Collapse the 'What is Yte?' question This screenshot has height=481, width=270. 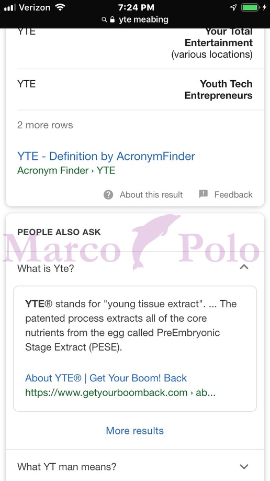point(244,267)
